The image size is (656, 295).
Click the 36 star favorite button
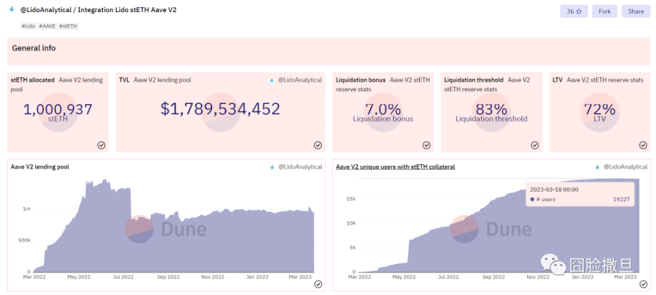coord(574,11)
